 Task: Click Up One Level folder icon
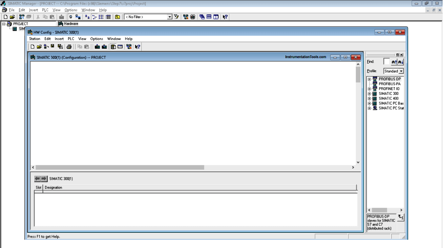118,17
